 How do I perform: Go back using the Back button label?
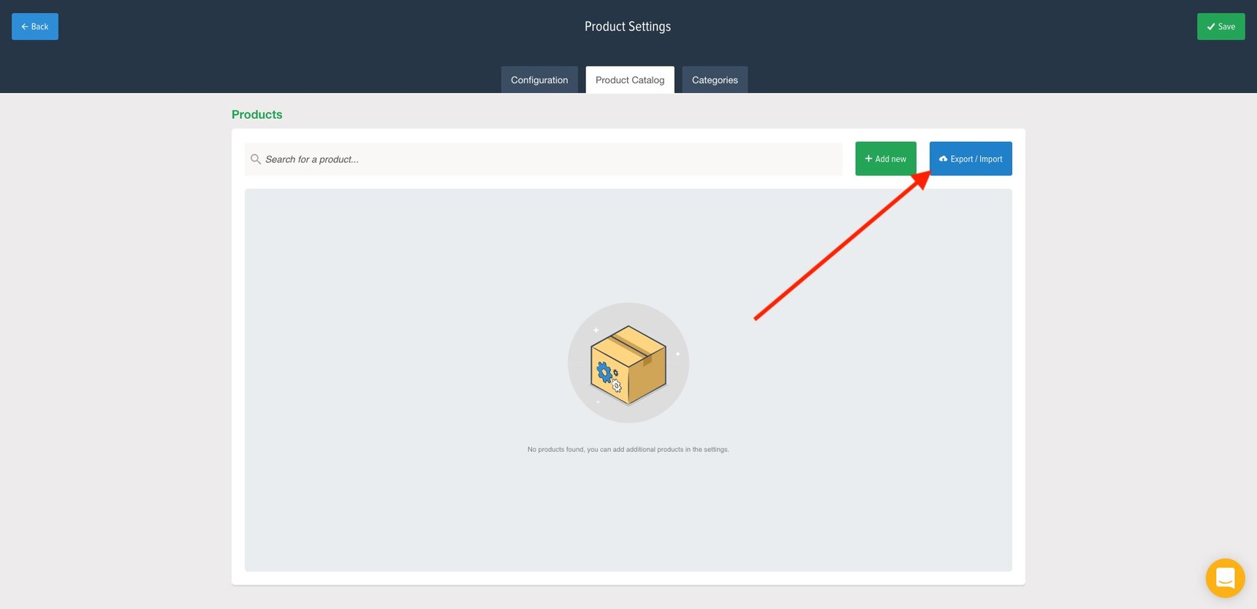tap(39, 27)
